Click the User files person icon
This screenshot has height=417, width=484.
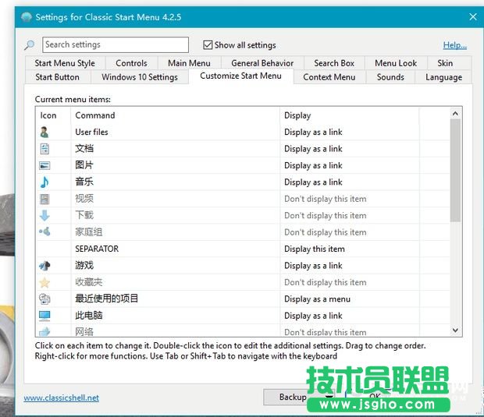44,133
